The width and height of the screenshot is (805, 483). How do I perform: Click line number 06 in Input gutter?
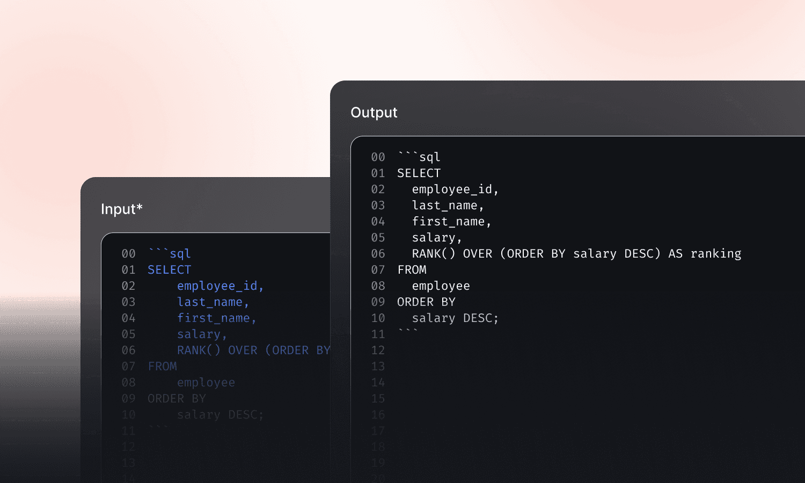tap(128, 350)
